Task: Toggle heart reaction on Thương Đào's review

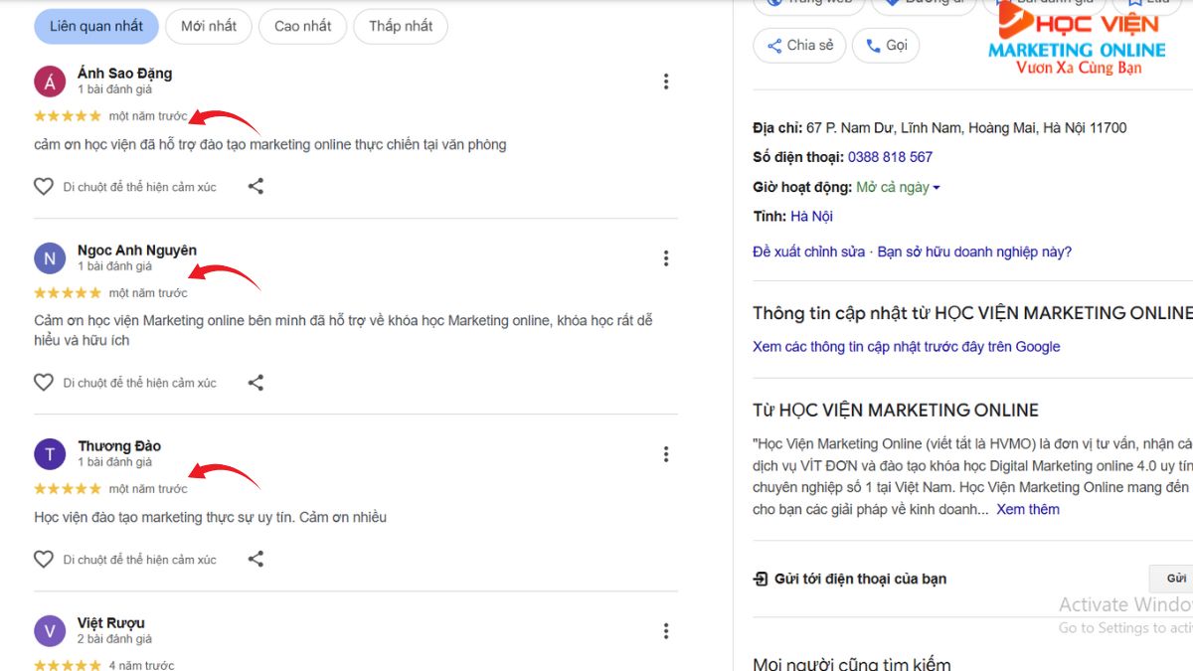Action: point(44,560)
